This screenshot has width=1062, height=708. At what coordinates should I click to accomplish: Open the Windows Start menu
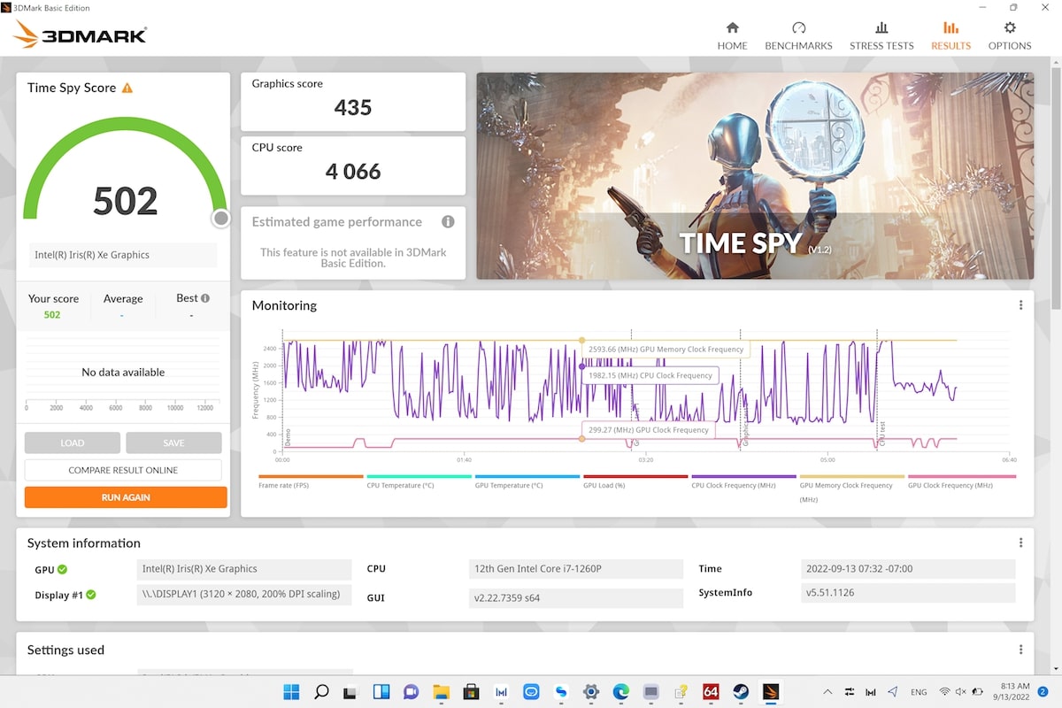pyautogui.click(x=292, y=691)
